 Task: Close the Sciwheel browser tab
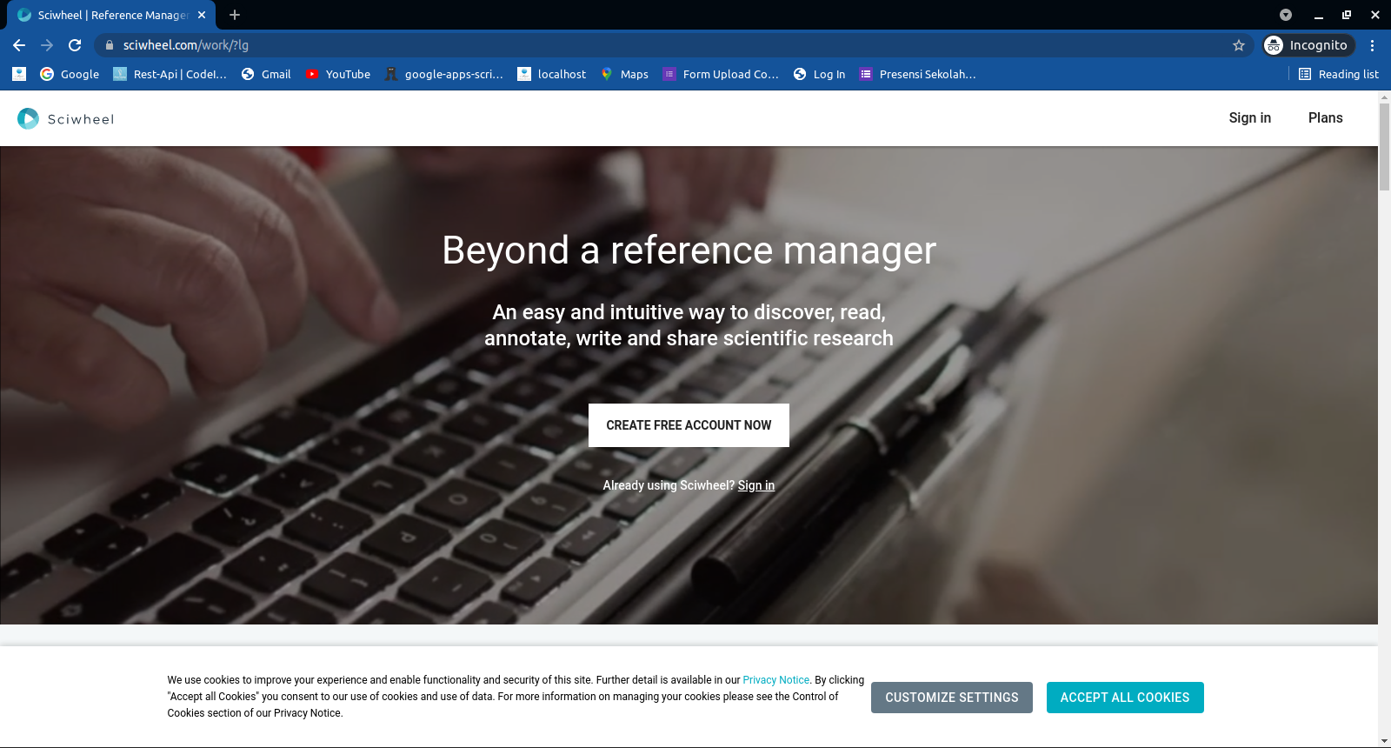coord(202,15)
